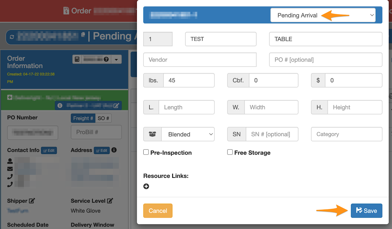The height and width of the screenshot is (229, 392).
Task: Click the Contact Info Edit button
Action: pos(49,150)
